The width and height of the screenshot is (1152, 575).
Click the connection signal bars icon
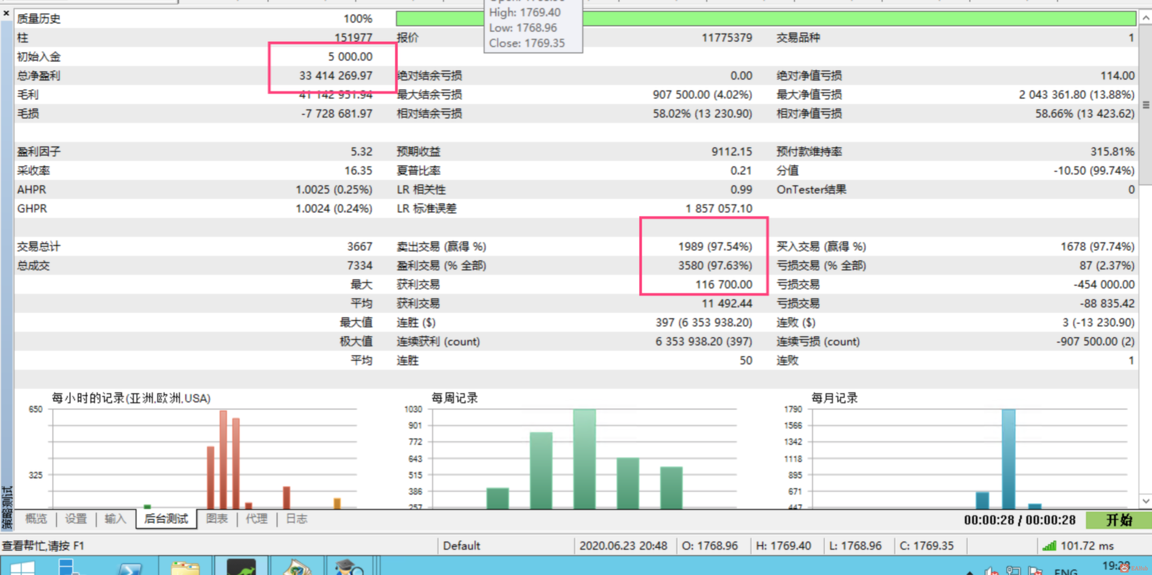[1049, 546]
